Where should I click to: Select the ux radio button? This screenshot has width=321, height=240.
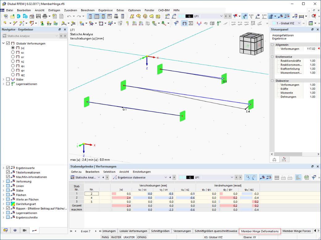[13, 52]
